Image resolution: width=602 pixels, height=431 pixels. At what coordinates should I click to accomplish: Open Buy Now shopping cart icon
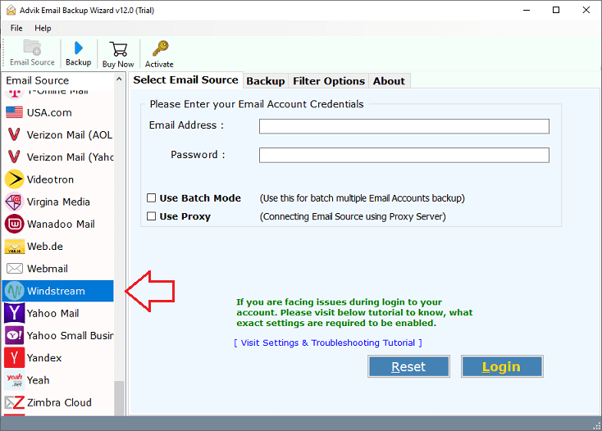tap(118, 49)
